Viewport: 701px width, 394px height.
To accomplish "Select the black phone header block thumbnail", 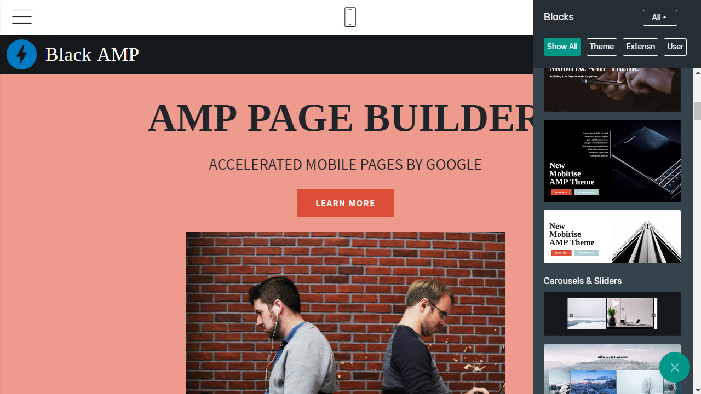I will click(x=612, y=161).
